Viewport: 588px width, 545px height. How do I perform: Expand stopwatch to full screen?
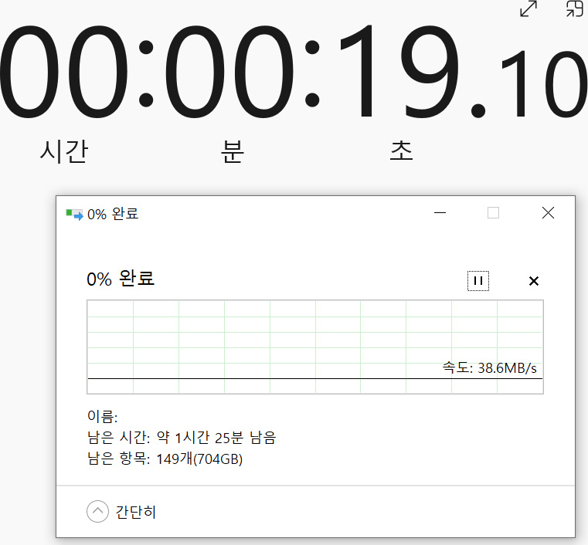tap(529, 8)
